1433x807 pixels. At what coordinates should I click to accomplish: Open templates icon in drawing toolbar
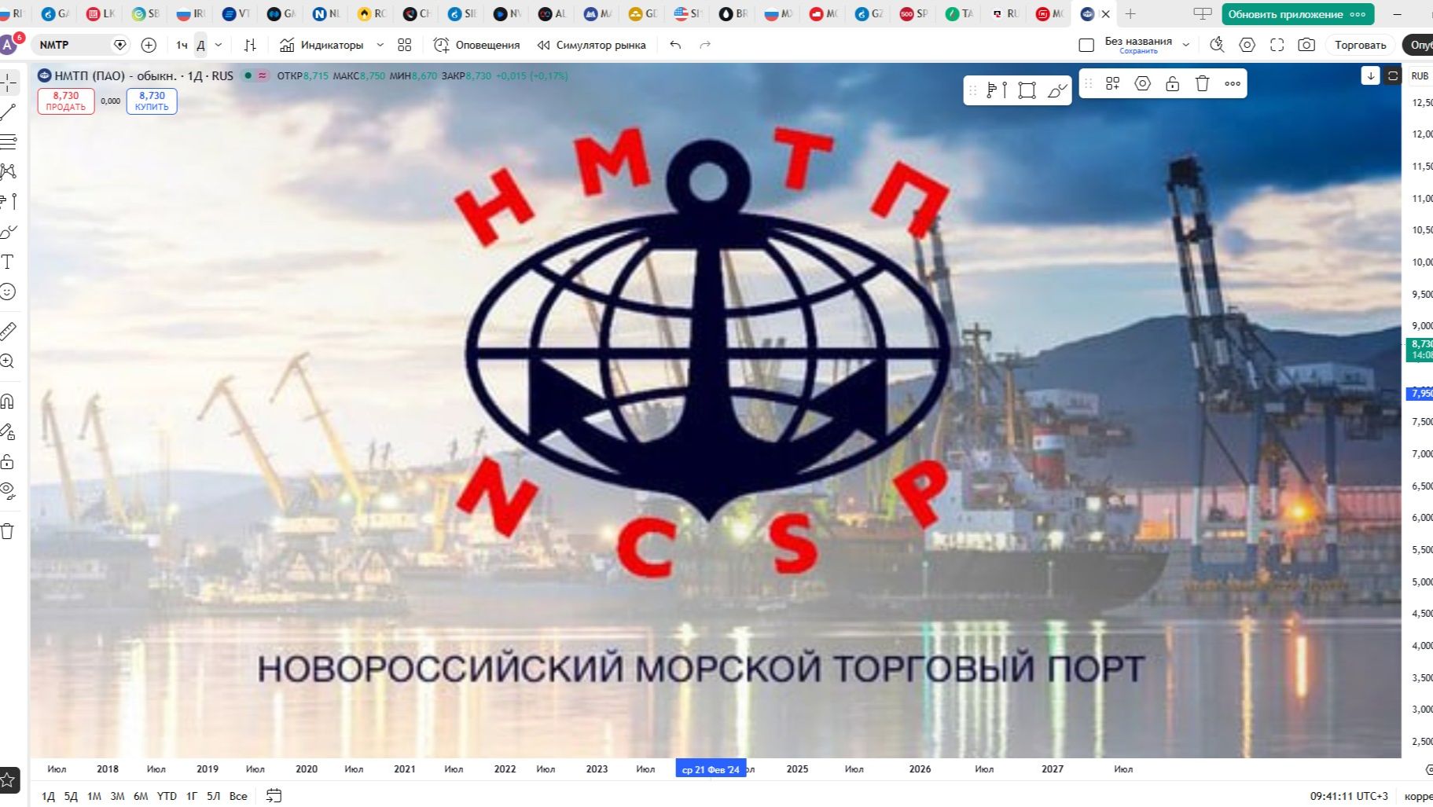[x=1112, y=83]
